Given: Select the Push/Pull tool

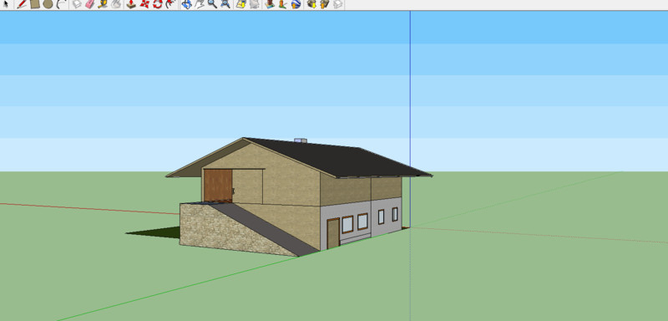Looking at the screenshot, I should pyautogui.click(x=131, y=4).
